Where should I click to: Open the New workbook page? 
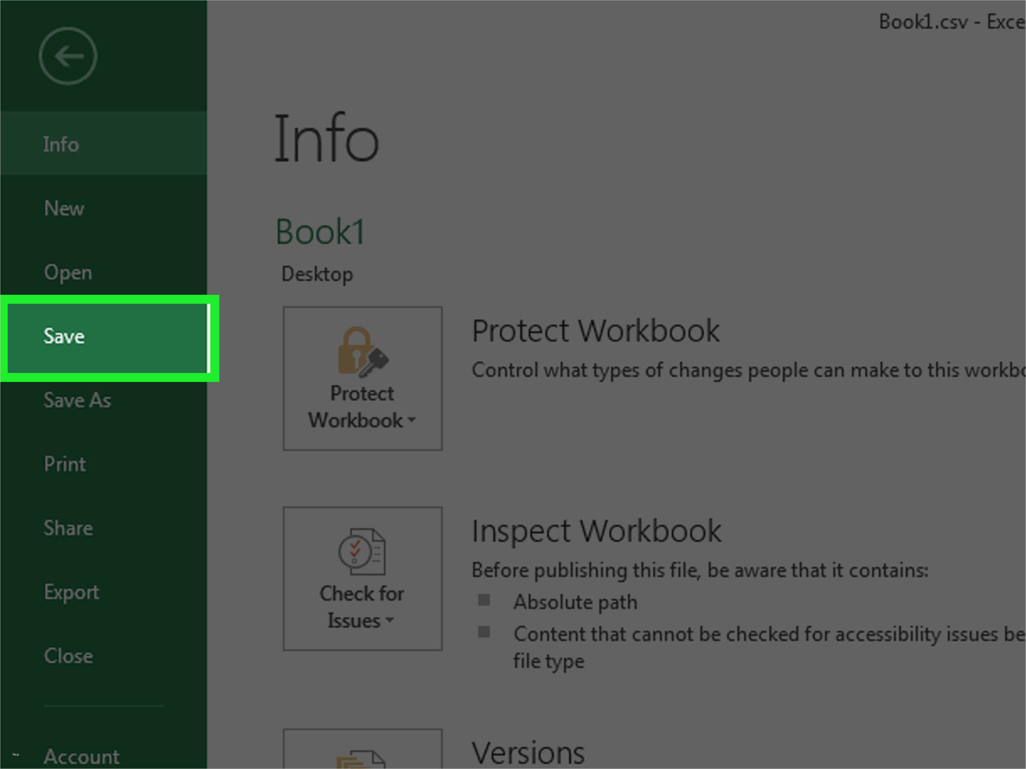tap(63, 208)
